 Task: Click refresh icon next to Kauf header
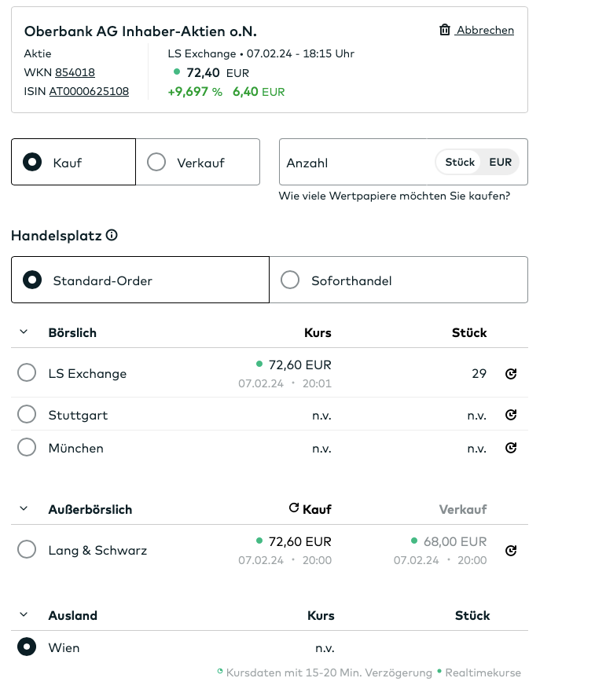click(294, 508)
